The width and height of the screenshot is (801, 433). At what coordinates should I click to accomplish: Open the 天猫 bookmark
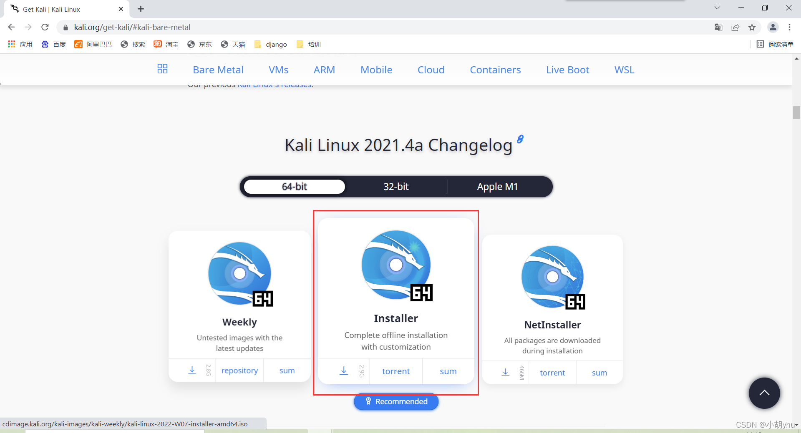(x=233, y=44)
